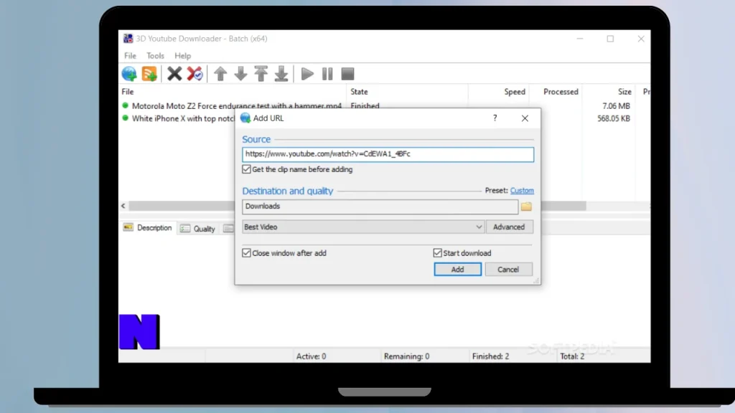This screenshot has height=413, width=735.
Task: Click green status dot of Motorola file
Action: click(x=125, y=105)
